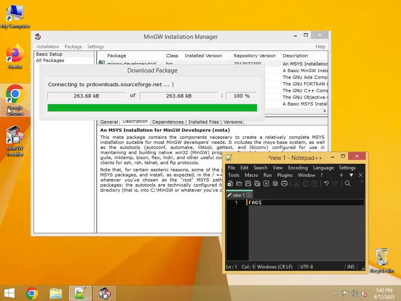This screenshot has width=401, height=301.
Task: Show hidden system tray icons
Action: 336,294
